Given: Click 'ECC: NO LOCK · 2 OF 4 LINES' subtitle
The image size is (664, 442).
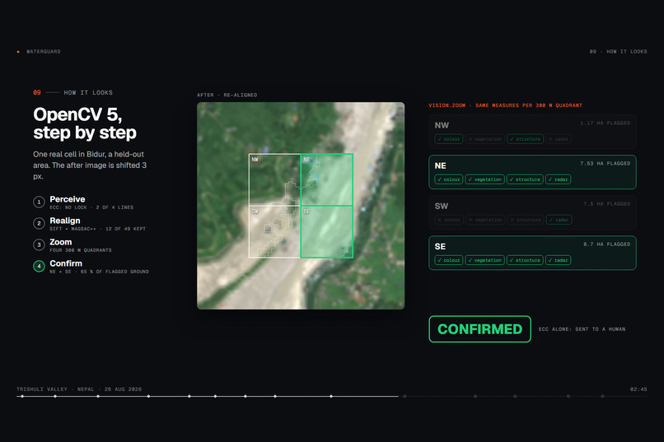Looking at the screenshot, I should point(91,207).
